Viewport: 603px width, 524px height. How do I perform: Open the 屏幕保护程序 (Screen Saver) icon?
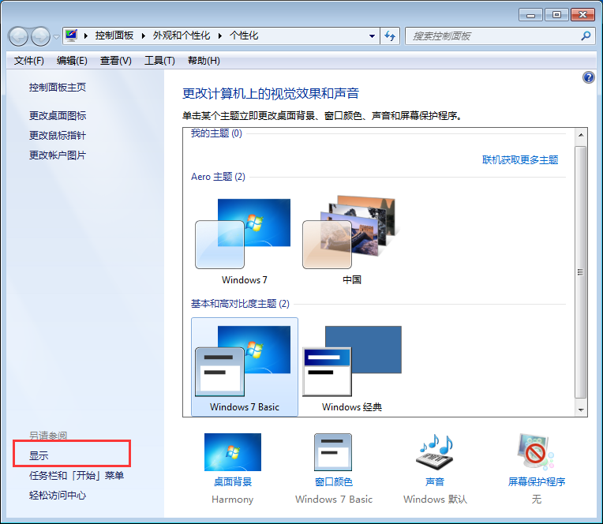[x=536, y=453]
